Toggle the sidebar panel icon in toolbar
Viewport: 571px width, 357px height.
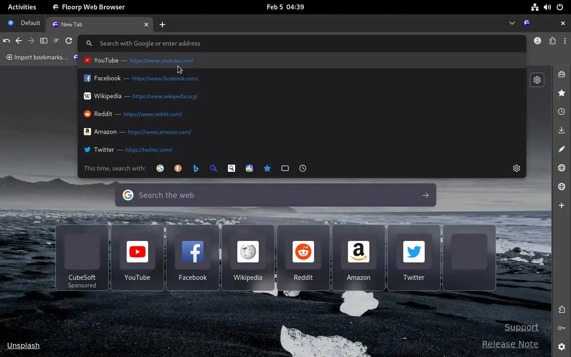[x=44, y=41]
